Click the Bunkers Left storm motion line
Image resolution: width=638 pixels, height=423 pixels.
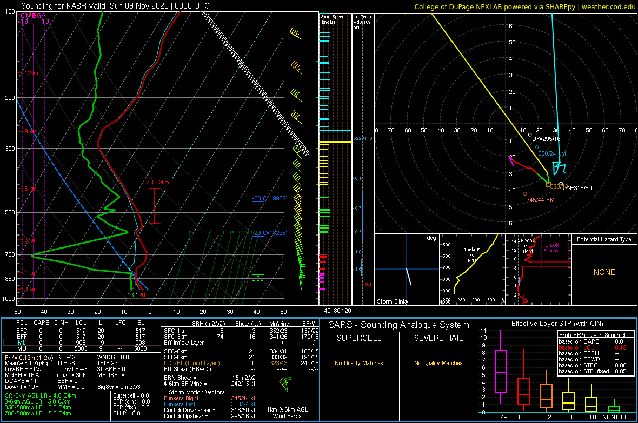tap(210, 404)
